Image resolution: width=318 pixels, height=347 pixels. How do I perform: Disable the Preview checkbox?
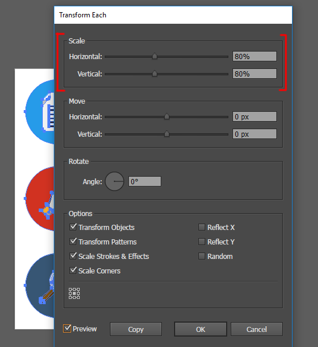(x=67, y=328)
